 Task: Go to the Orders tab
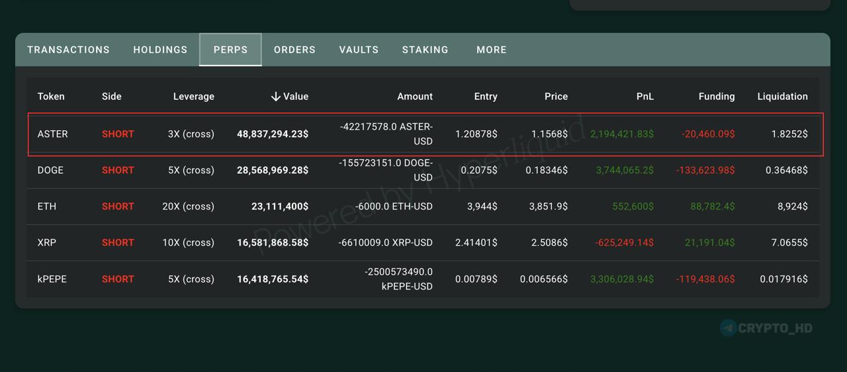294,50
